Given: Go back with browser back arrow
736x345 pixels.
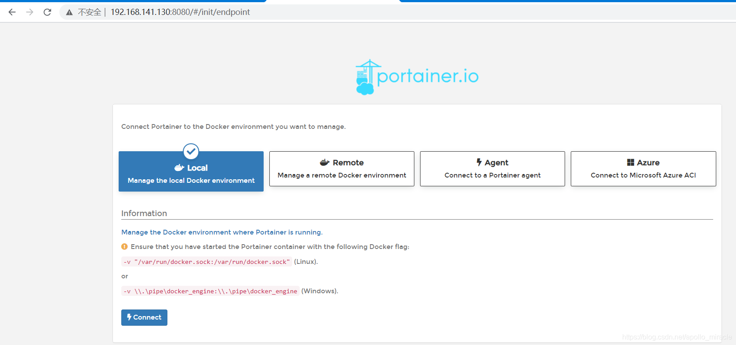Looking at the screenshot, I should [x=12, y=12].
